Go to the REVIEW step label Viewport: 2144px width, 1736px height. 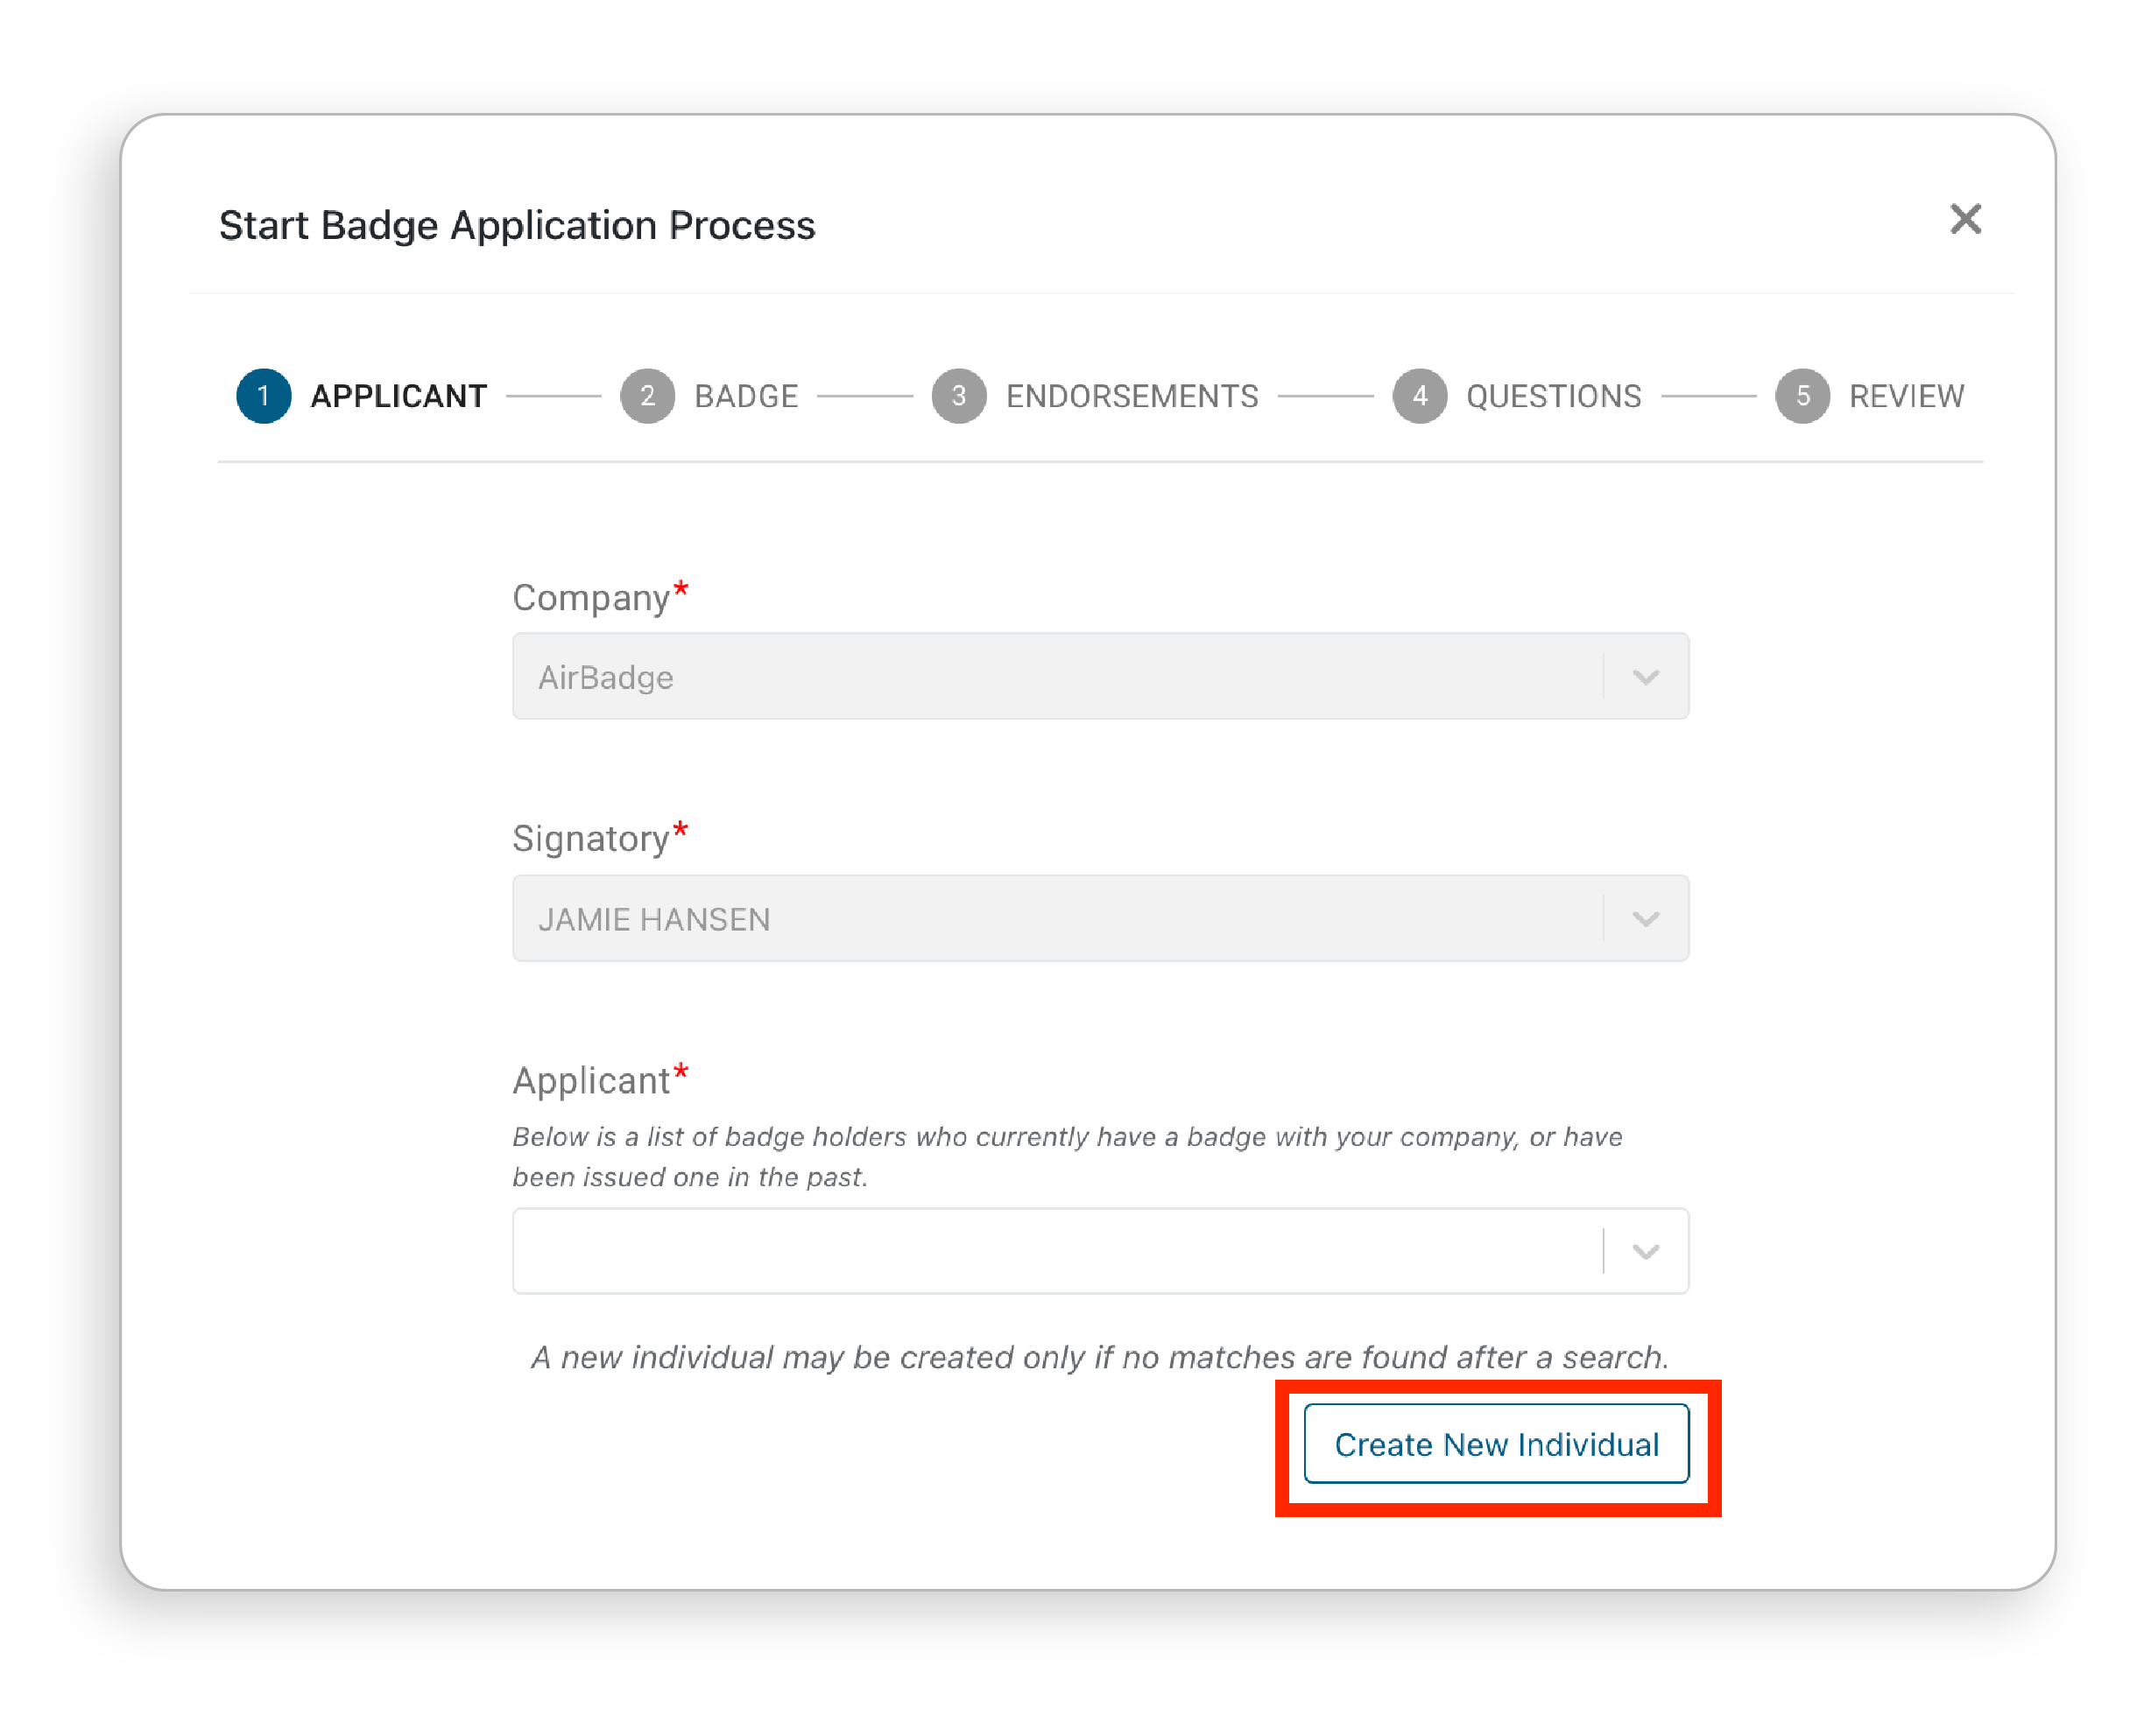(x=1905, y=396)
